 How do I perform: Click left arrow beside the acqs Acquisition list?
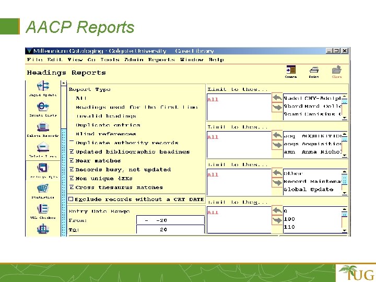click(x=277, y=135)
